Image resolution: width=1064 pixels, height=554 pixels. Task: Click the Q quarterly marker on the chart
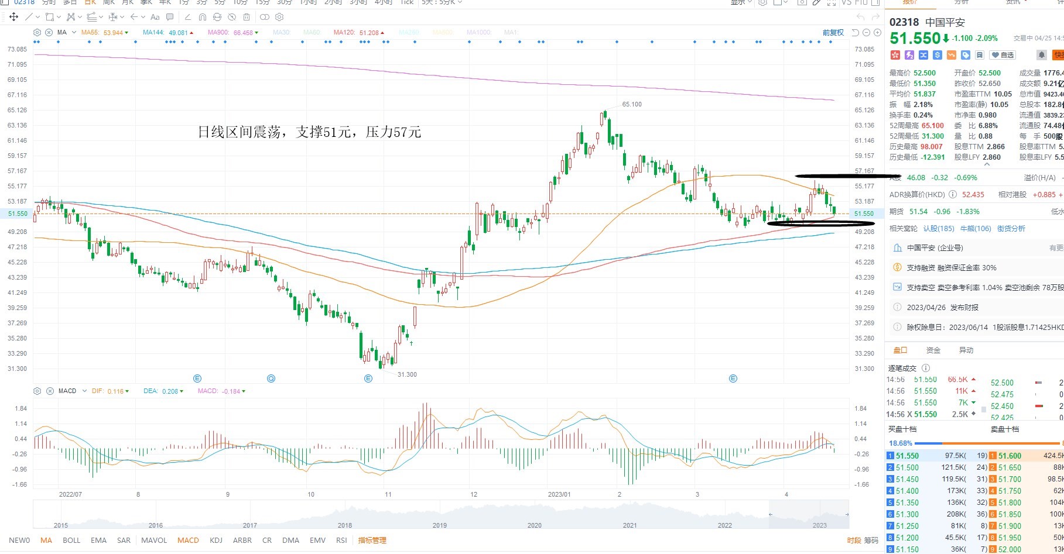pyautogui.click(x=271, y=378)
